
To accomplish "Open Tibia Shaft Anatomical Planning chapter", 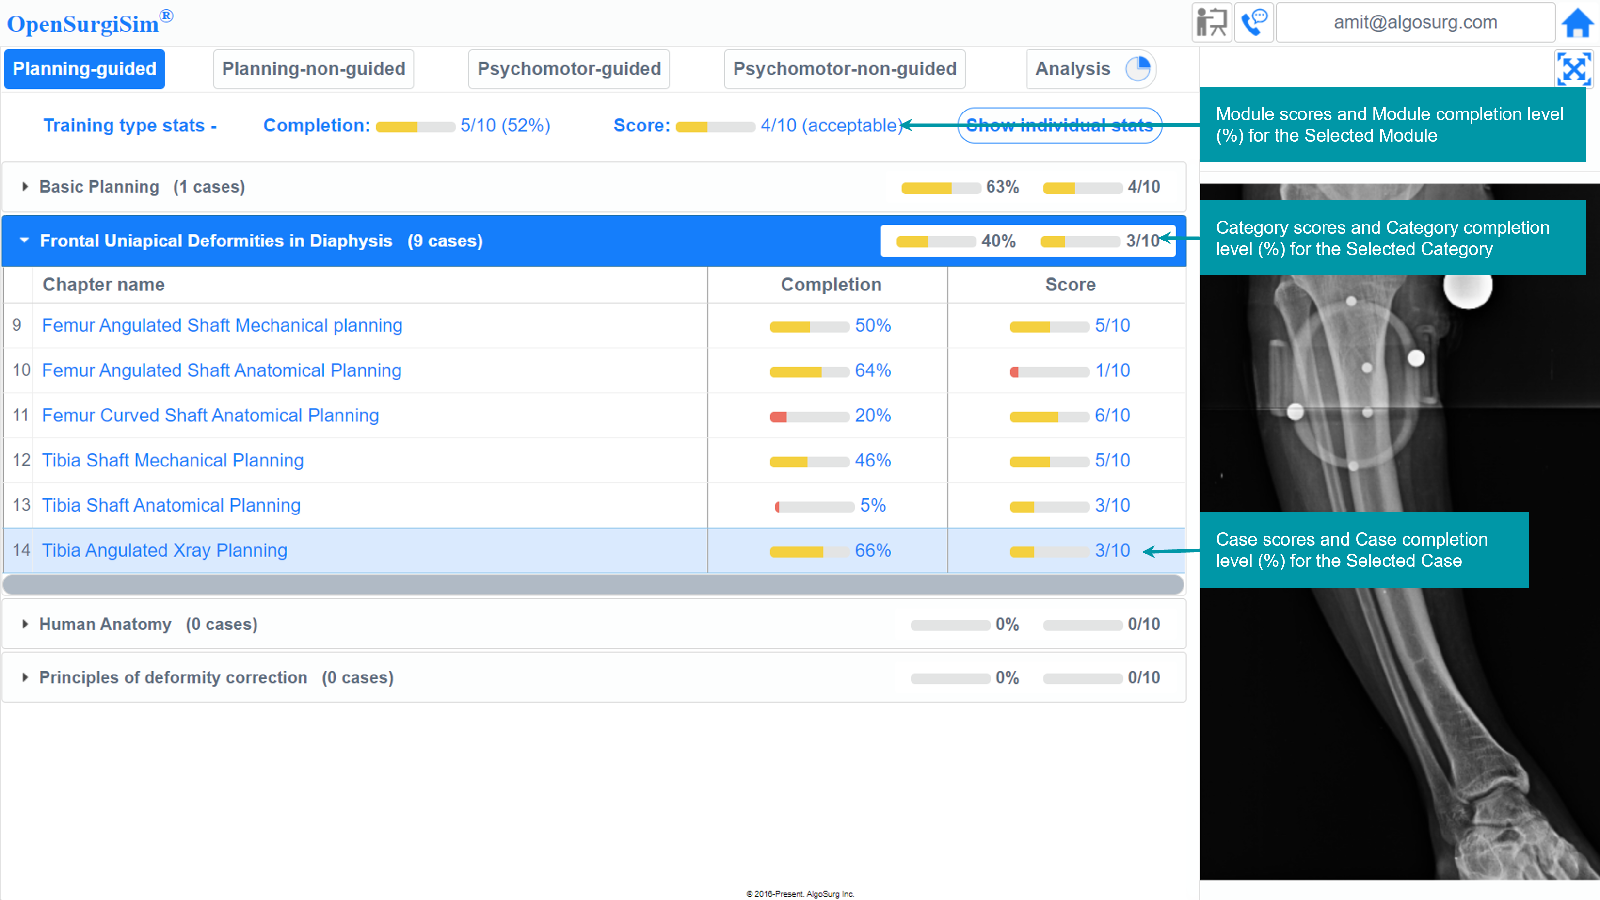I will point(171,506).
